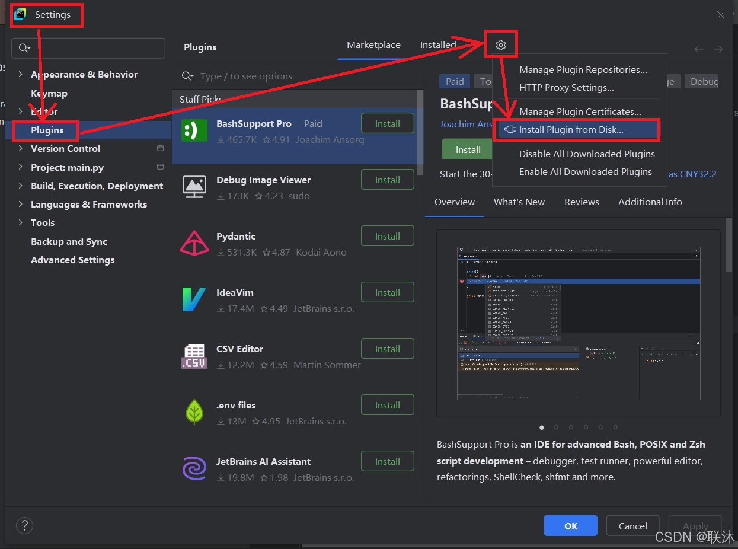Click the back navigation arrow
Screen dimensions: 738x549
tap(699, 49)
